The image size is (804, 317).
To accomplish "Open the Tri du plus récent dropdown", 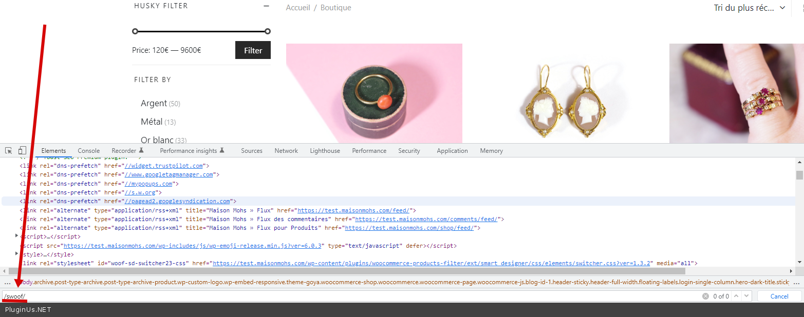I will [x=750, y=8].
